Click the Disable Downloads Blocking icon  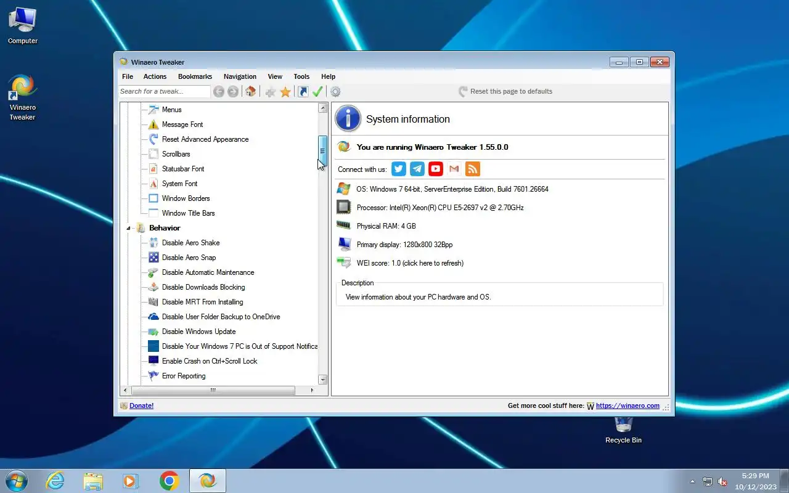tap(153, 287)
